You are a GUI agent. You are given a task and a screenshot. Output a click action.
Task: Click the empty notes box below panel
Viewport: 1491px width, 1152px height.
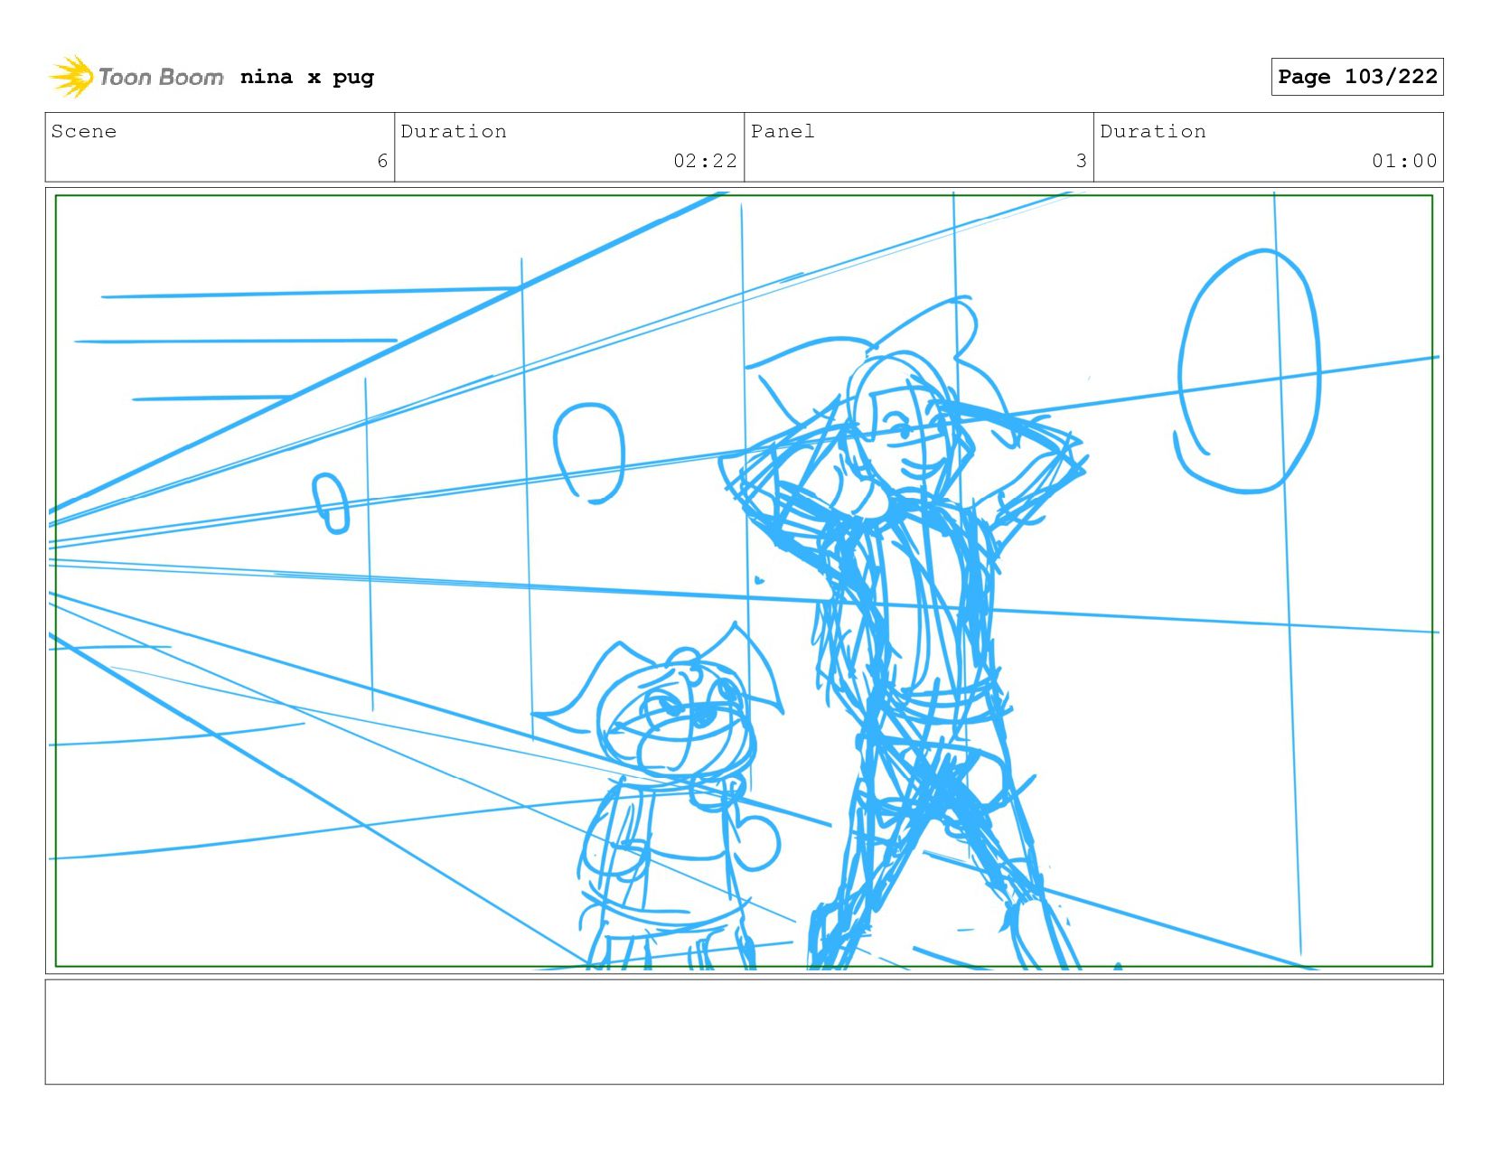coord(744,1032)
